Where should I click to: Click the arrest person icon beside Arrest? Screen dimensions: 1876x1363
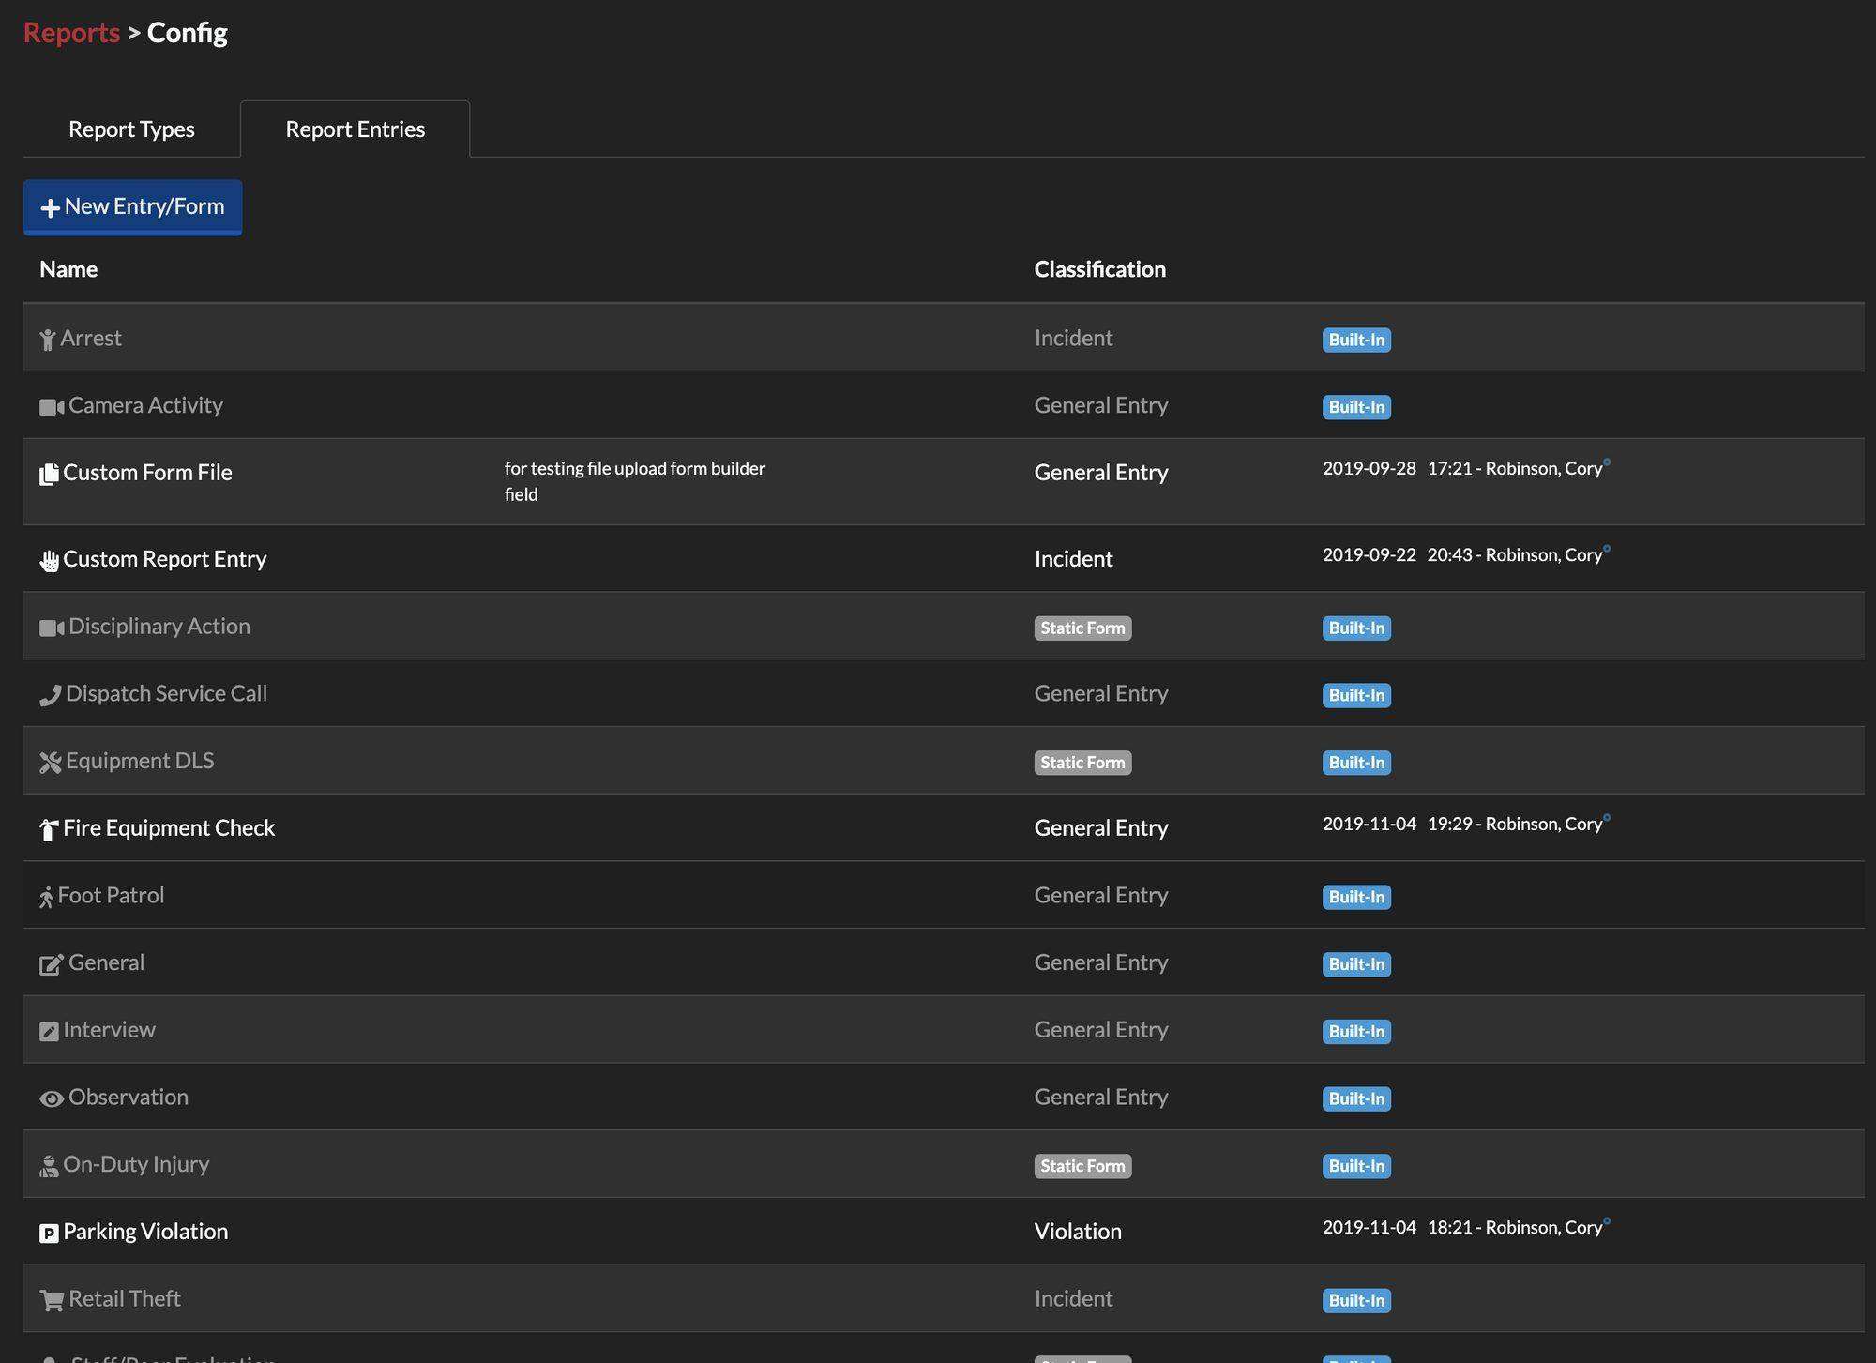(x=49, y=339)
